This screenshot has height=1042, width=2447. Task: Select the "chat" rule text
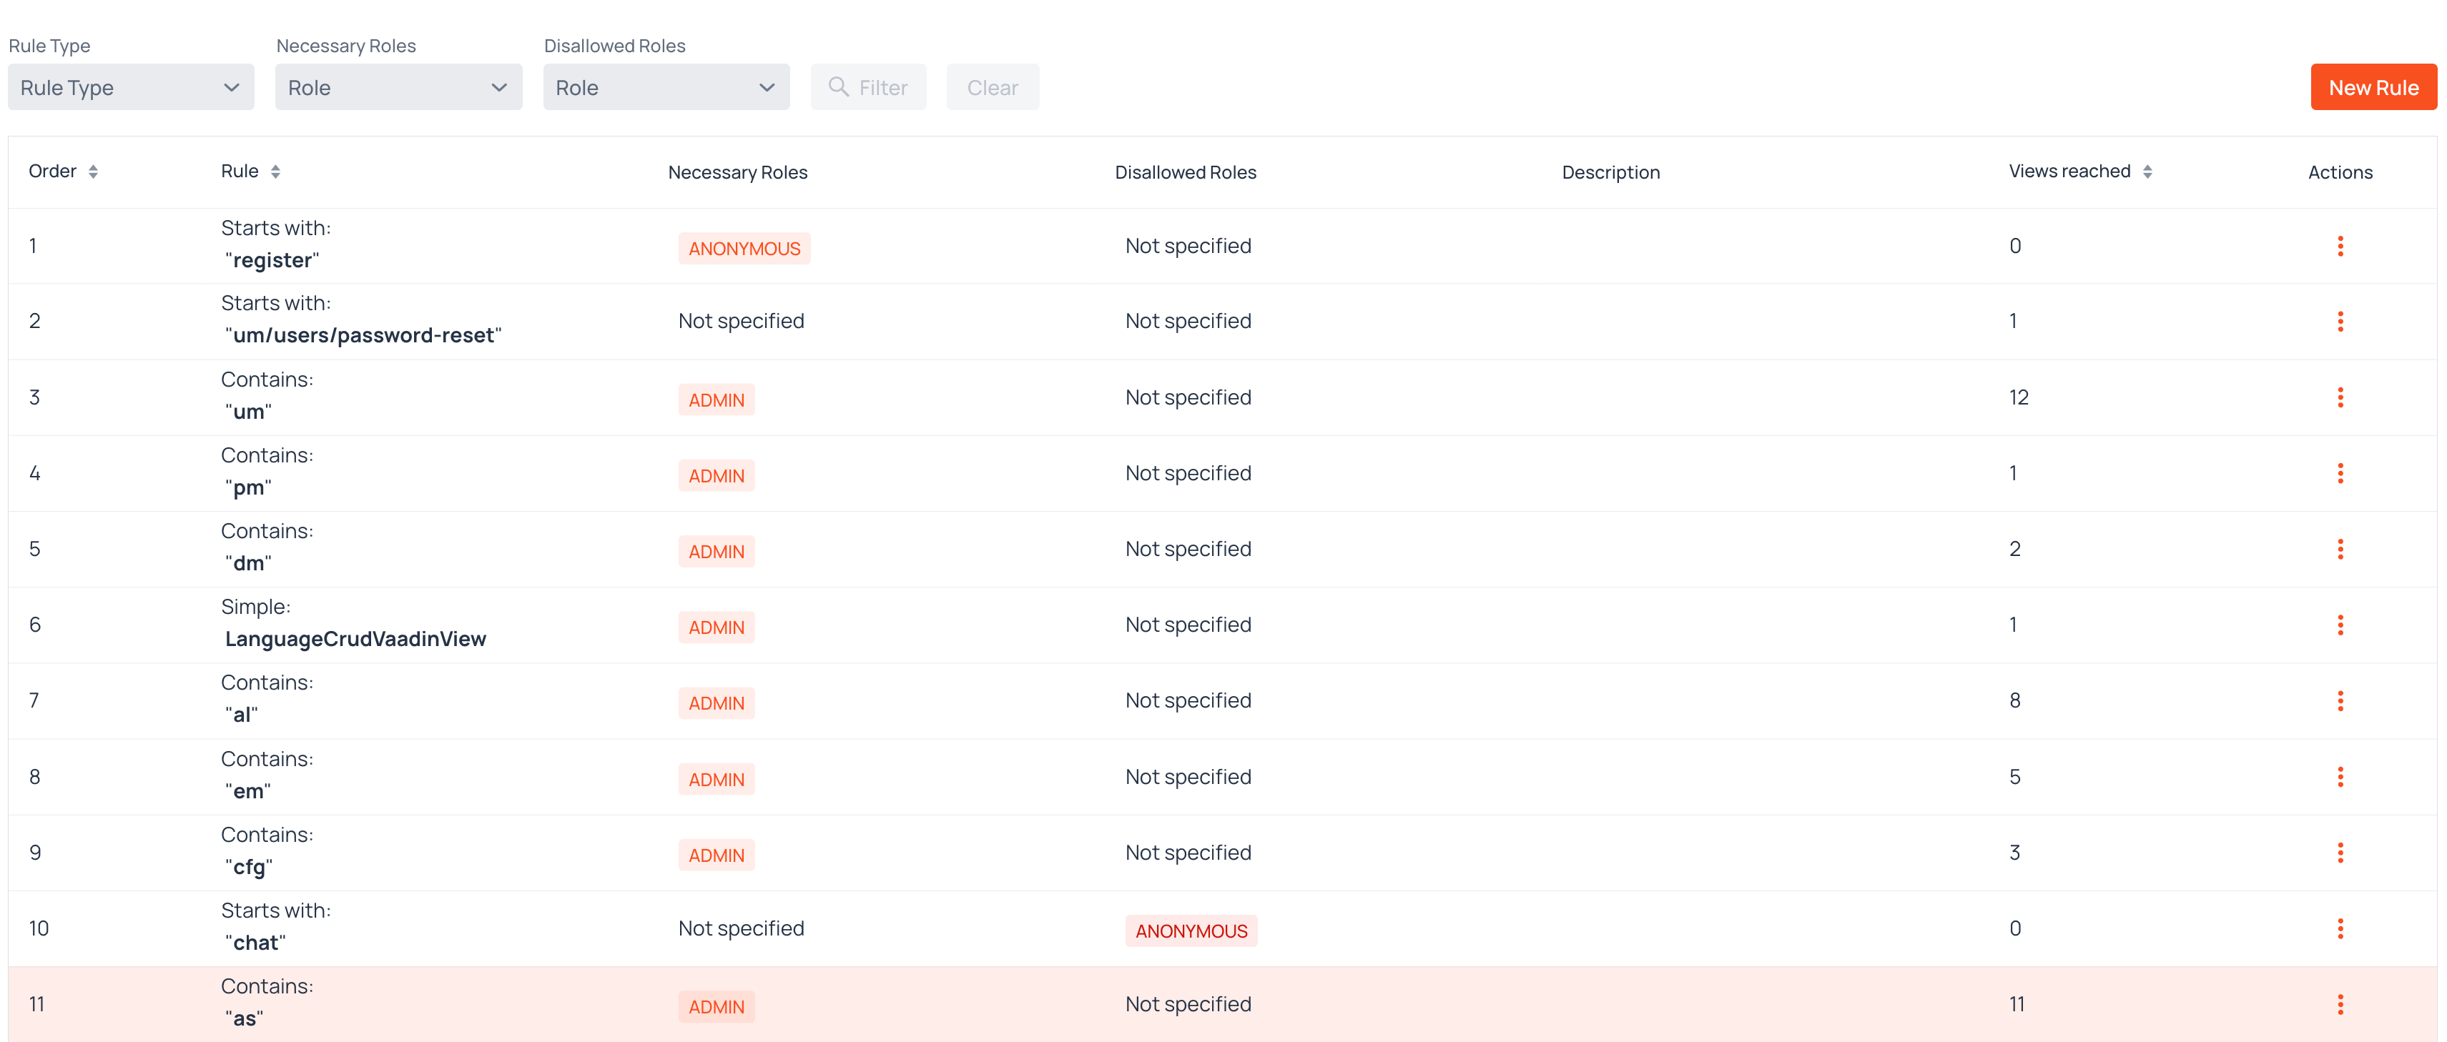(255, 943)
